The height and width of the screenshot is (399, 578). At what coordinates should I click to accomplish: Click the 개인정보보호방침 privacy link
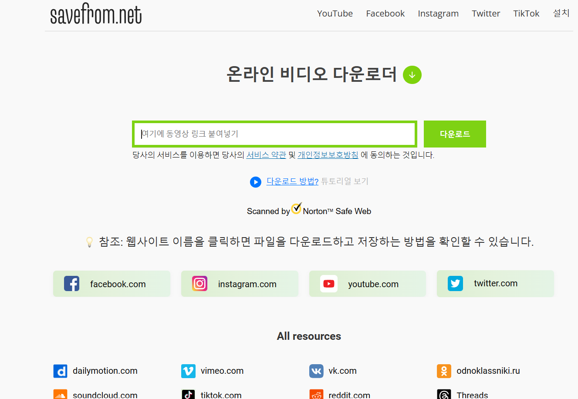(328, 154)
